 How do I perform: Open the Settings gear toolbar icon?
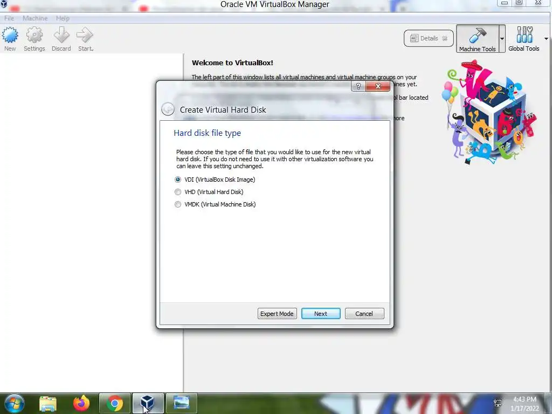click(34, 39)
